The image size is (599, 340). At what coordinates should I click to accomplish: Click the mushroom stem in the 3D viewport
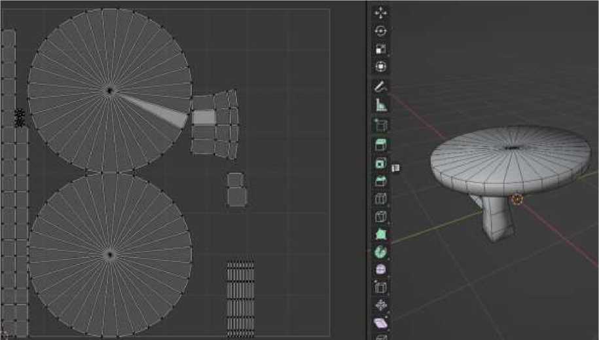tap(497, 218)
